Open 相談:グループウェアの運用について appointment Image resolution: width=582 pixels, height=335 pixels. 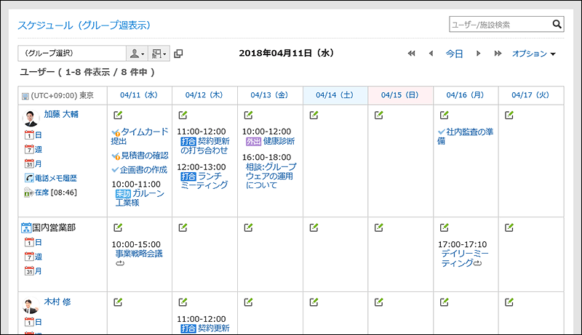(x=271, y=176)
